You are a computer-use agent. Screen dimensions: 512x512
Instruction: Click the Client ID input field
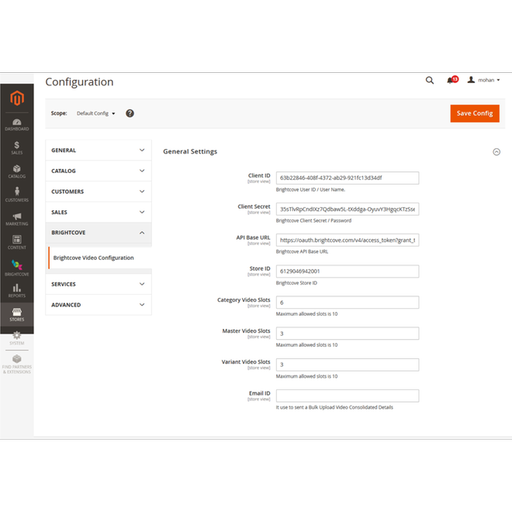pos(348,178)
